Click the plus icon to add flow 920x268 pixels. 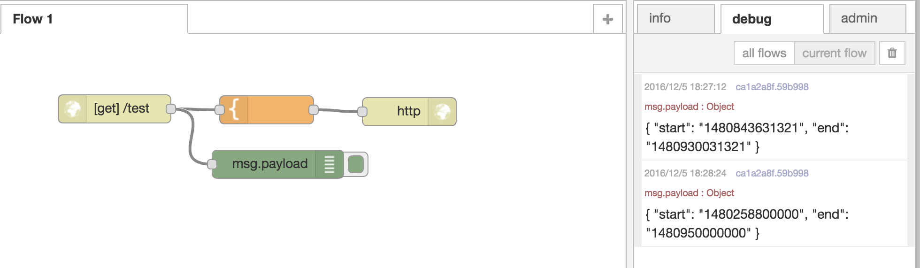point(608,19)
